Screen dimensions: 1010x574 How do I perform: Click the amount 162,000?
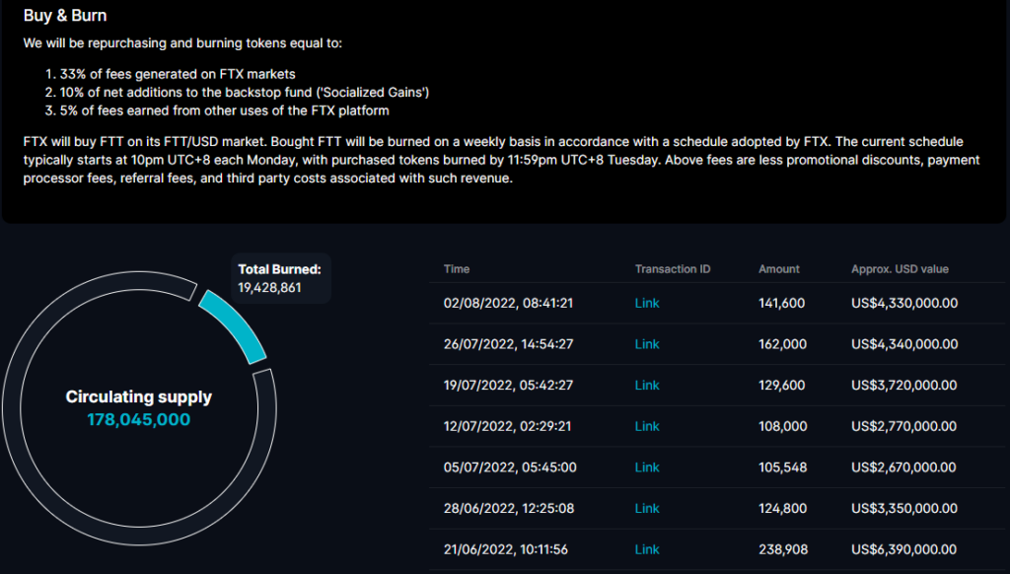(782, 344)
